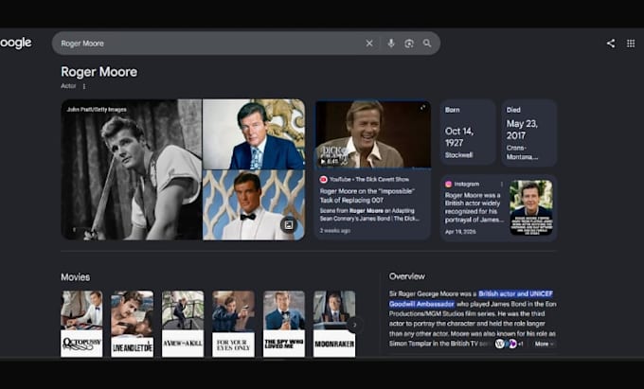The width and height of the screenshot is (644, 389).
Task: Click the magnifier search icon
Action: pos(427,44)
